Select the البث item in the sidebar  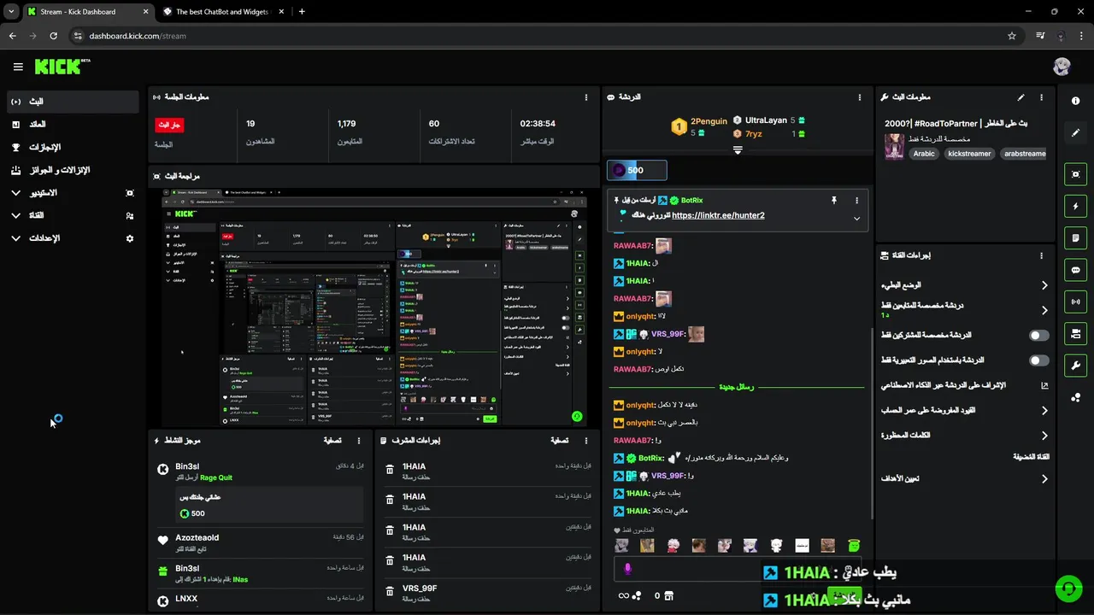(x=72, y=102)
